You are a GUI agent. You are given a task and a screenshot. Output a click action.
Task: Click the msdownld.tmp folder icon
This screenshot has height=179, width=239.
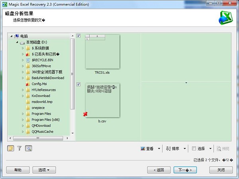point(28,102)
